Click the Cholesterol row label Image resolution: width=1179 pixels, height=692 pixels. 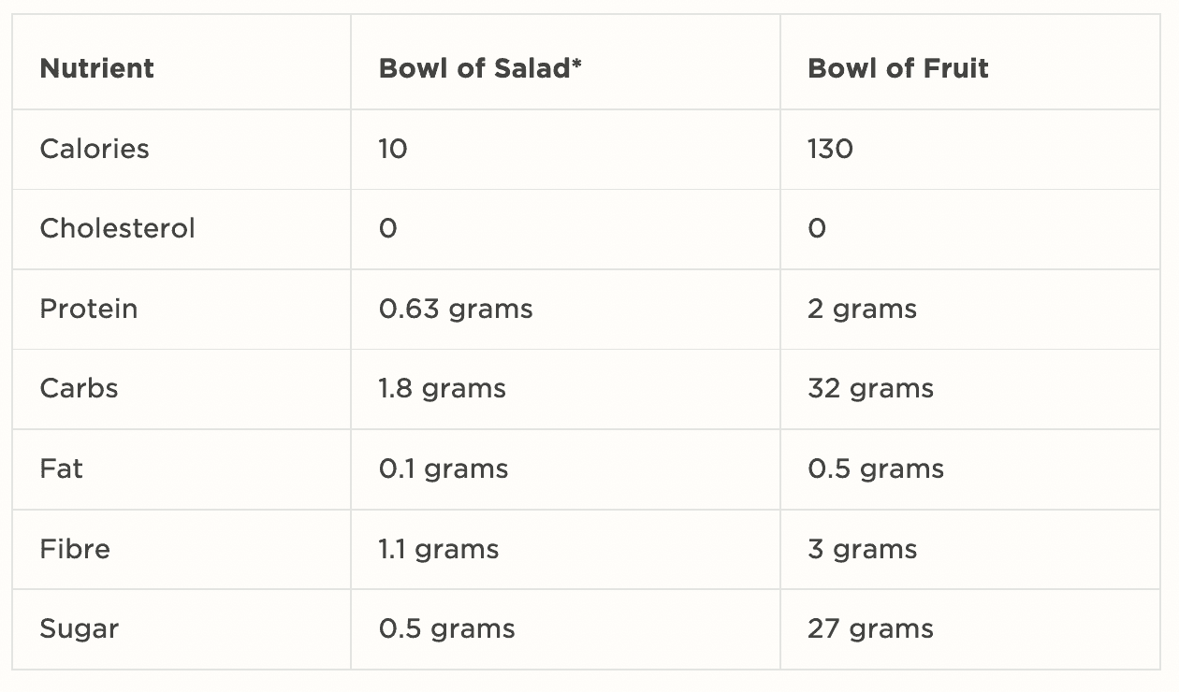point(118,228)
